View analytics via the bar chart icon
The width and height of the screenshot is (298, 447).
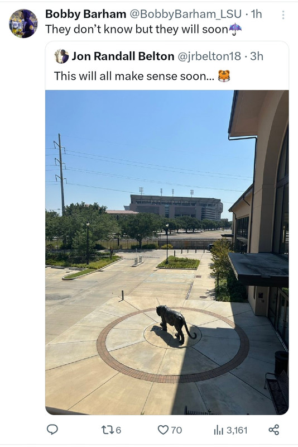click(x=218, y=430)
